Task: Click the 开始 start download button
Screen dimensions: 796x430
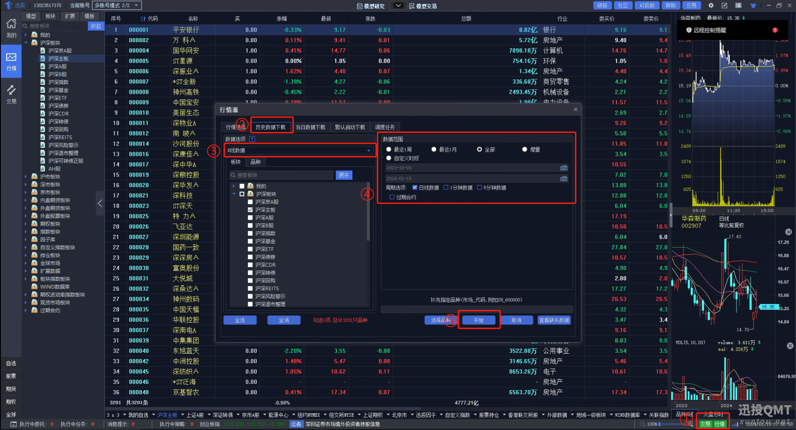Action: click(478, 320)
